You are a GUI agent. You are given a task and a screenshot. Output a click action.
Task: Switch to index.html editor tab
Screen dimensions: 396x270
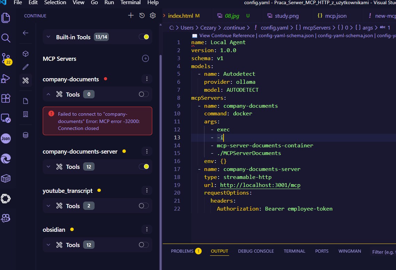(183, 16)
